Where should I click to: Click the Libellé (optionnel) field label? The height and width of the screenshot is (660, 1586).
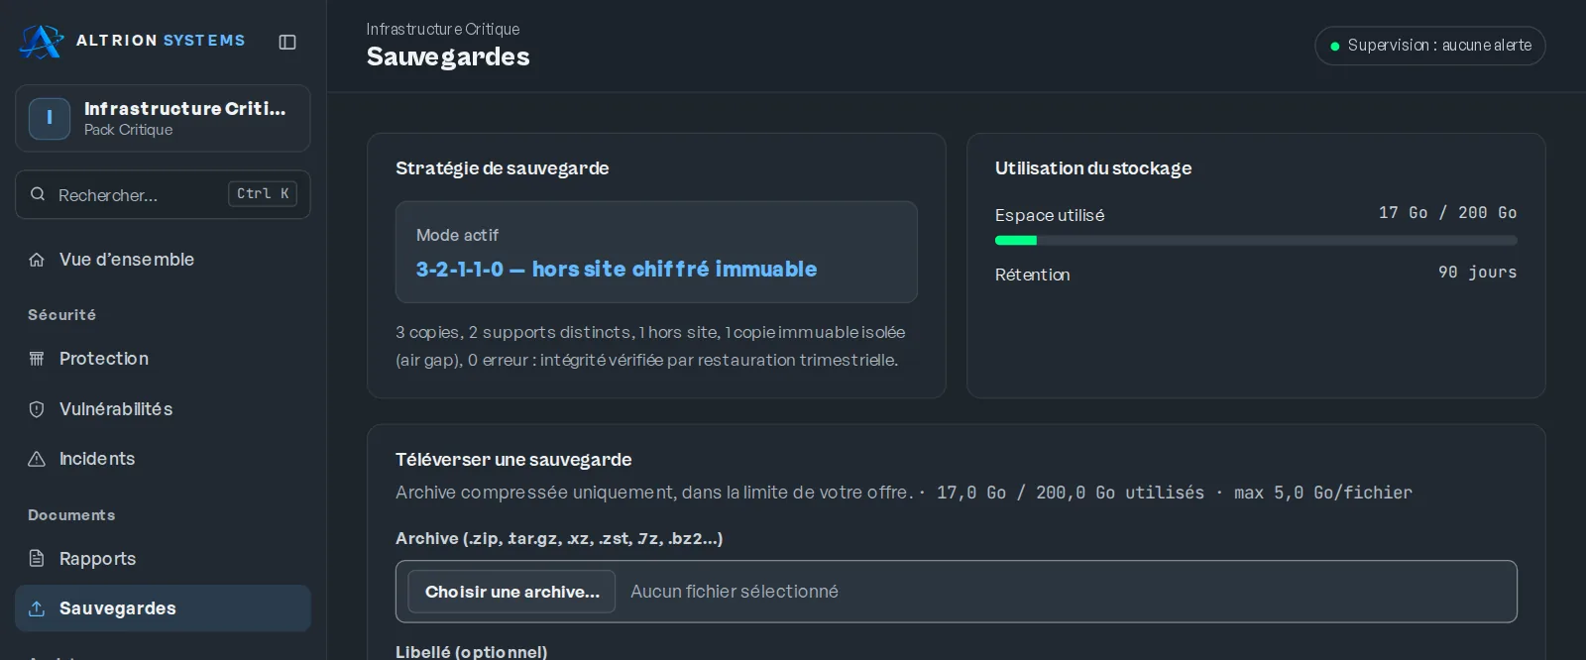[x=471, y=652]
